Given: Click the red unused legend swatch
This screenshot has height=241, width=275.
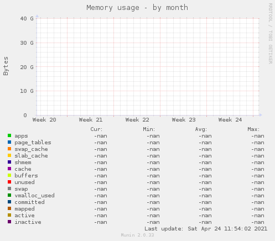Looking at the screenshot, I should pos(9,182).
